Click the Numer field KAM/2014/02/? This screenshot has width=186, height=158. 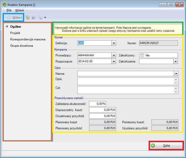click(159, 43)
